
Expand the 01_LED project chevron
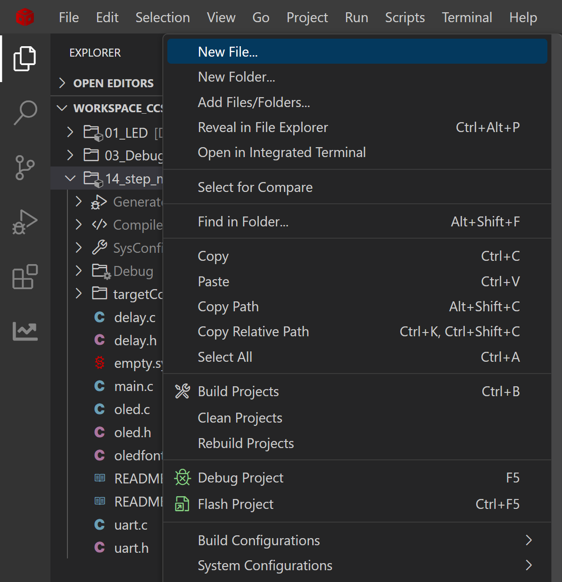pos(70,133)
